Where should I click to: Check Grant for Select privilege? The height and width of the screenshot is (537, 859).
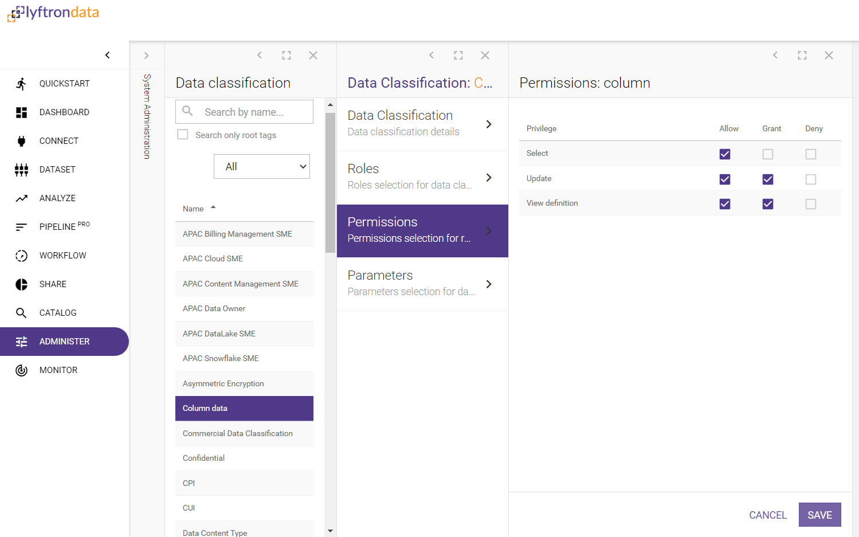[768, 154]
